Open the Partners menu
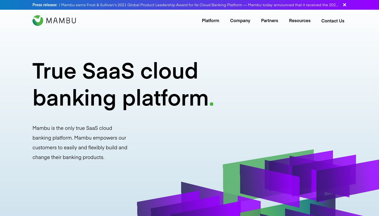 pyautogui.click(x=269, y=21)
